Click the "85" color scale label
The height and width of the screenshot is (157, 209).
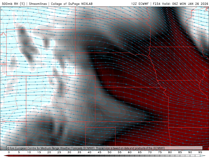pos(180,152)
